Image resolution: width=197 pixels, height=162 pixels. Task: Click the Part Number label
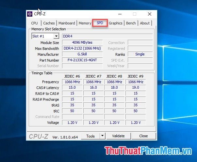click(x=49, y=60)
